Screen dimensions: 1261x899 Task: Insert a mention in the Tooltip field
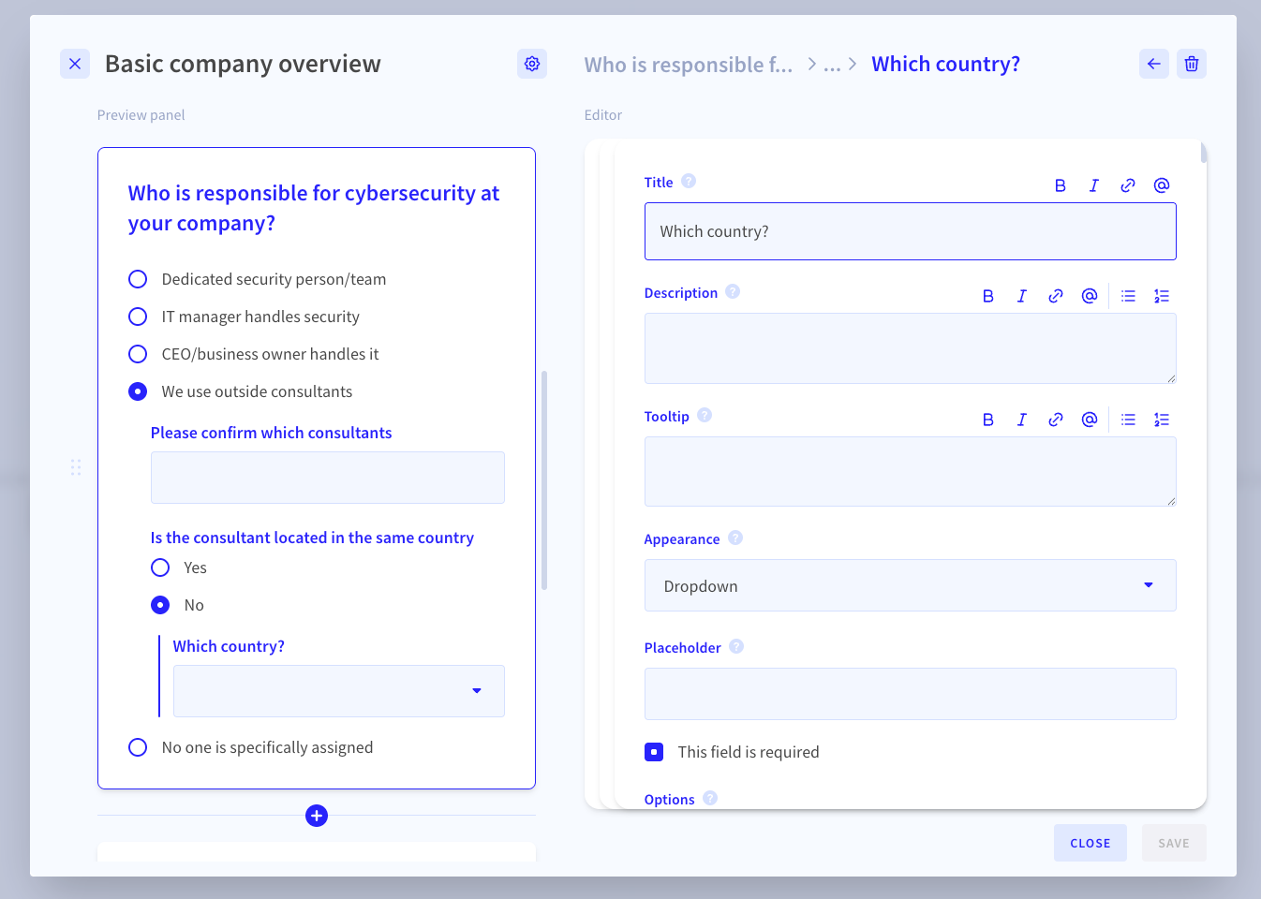tap(1090, 419)
